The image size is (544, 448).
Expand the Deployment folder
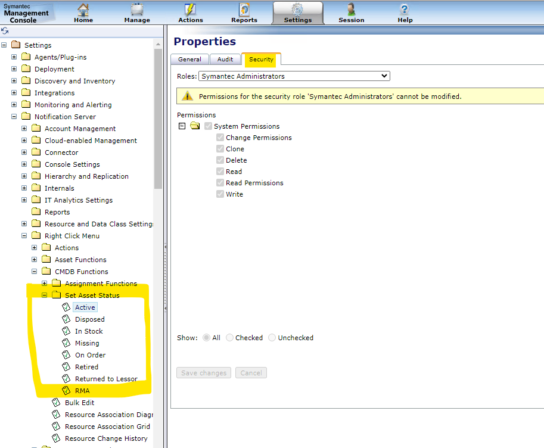click(14, 69)
